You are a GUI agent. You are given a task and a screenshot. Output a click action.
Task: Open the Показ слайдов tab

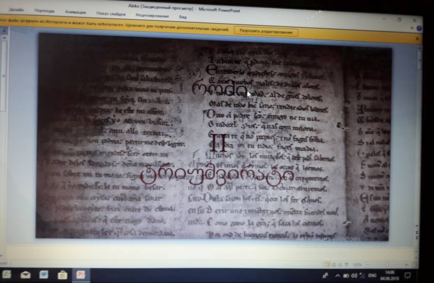click(x=111, y=14)
